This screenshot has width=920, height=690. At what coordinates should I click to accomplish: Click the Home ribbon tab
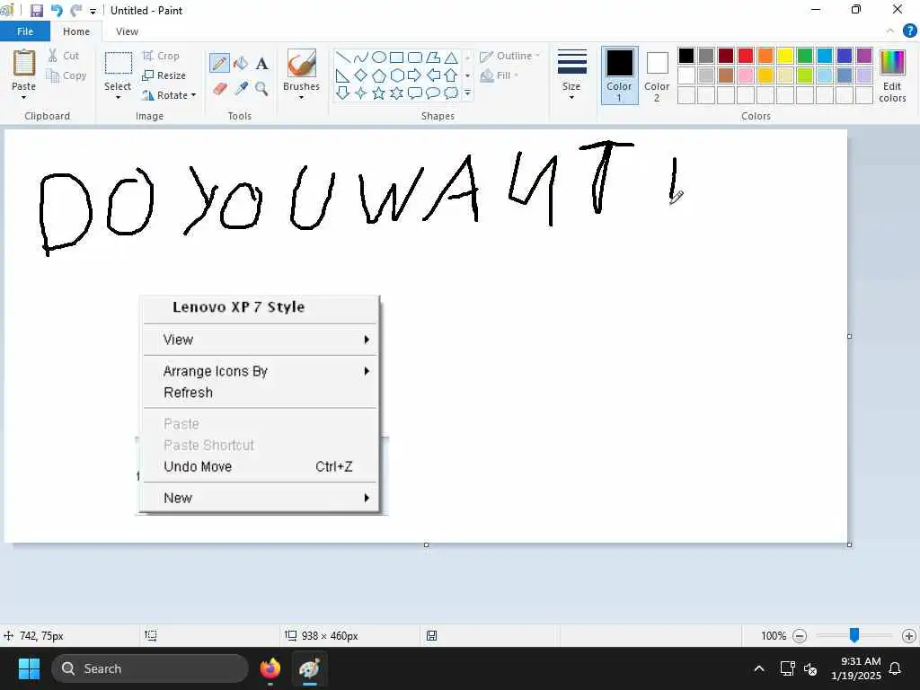(76, 31)
